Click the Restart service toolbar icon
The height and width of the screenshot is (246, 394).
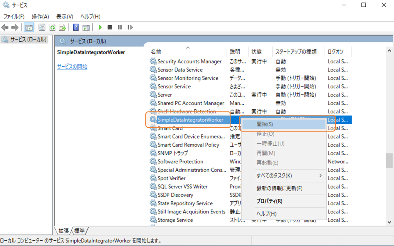pyautogui.click(x=130, y=27)
